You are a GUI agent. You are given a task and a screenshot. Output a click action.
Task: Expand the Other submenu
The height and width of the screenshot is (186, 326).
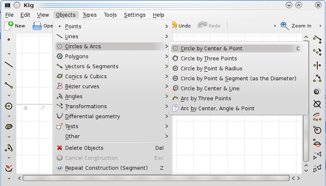click(x=112, y=136)
